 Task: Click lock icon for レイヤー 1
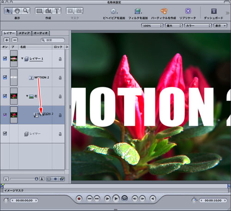tap(60, 59)
